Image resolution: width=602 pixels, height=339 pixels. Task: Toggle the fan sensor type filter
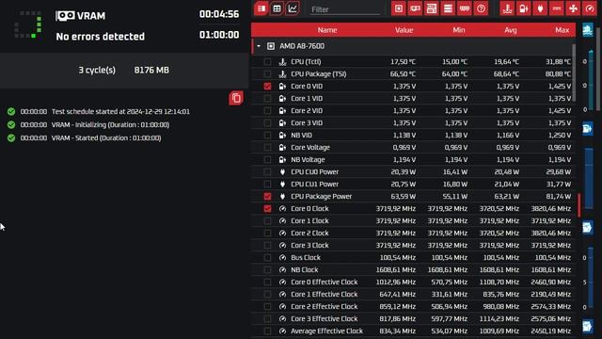point(573,8)
